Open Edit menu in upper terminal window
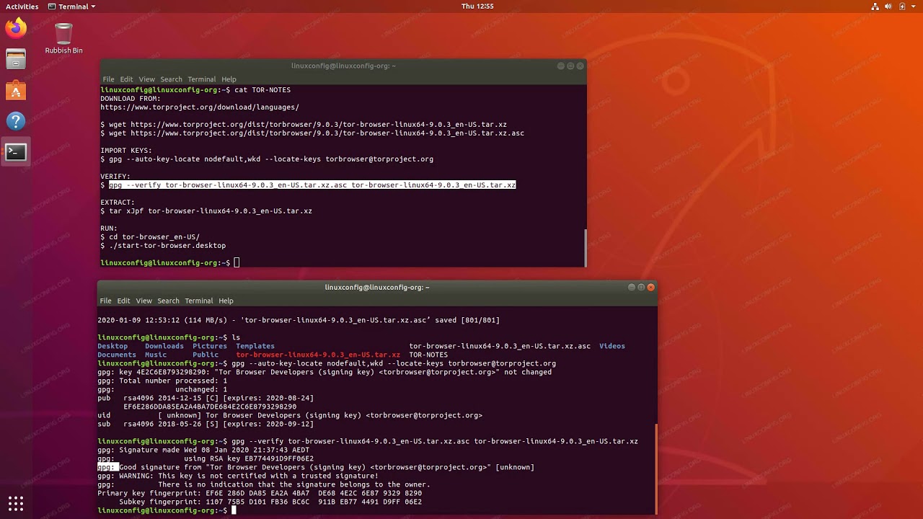Viewport: 923px width, 519px height. click(x=126, y=79)
